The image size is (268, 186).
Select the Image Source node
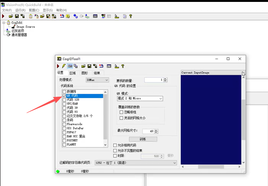point(25,27)
